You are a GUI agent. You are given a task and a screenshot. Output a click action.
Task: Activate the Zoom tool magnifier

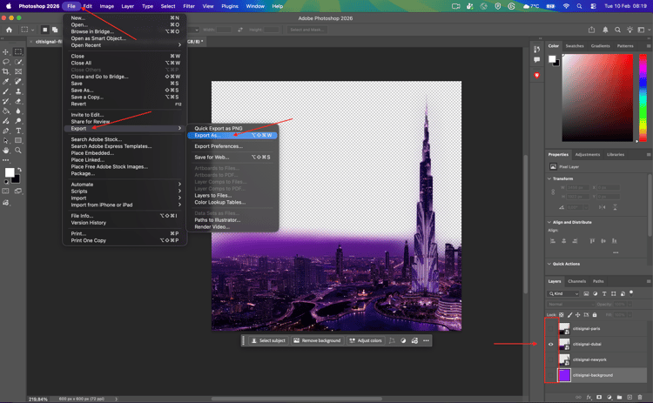[x=18, y=150]
